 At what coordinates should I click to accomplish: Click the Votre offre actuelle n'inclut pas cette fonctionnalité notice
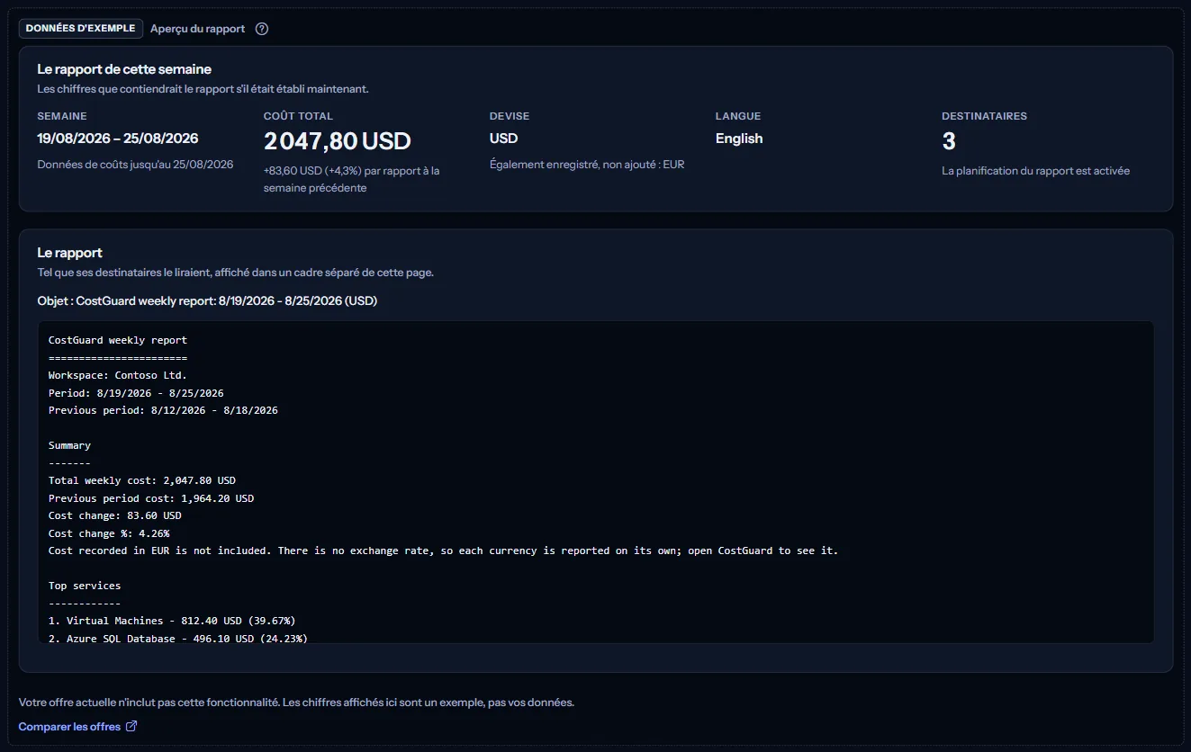[296, 703]
